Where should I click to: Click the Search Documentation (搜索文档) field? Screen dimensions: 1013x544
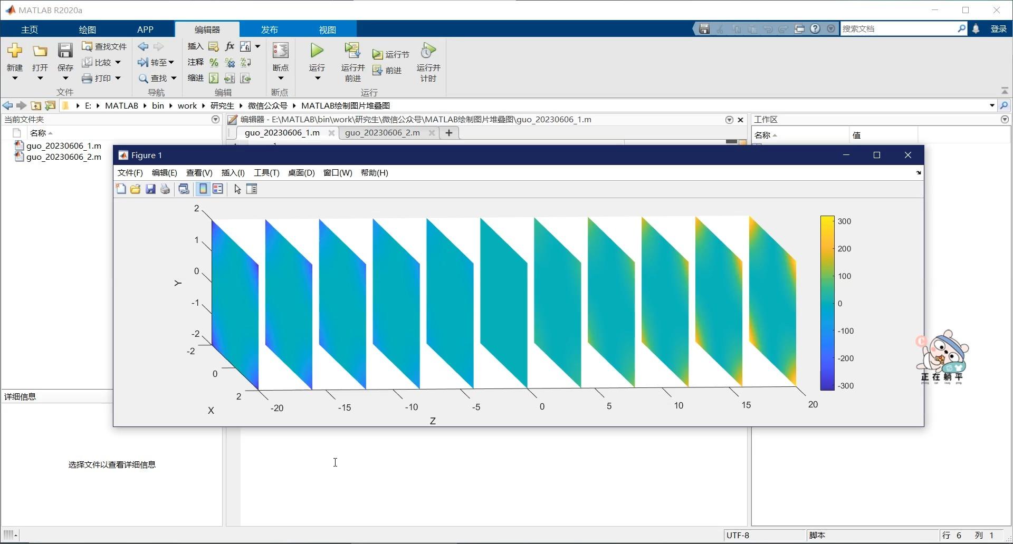pyautogui.click(x=899, y=29)
